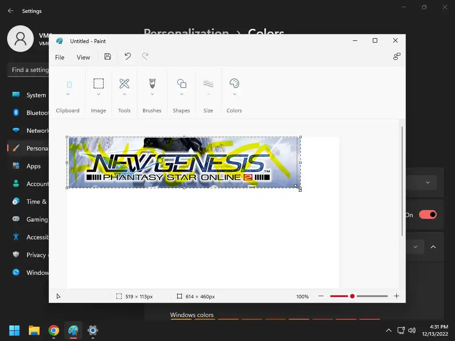Screen dimensions: 455x341
Task: Expand the Shapes dropdown chevron
Action: pyautogui.click(x=182, y=94)
